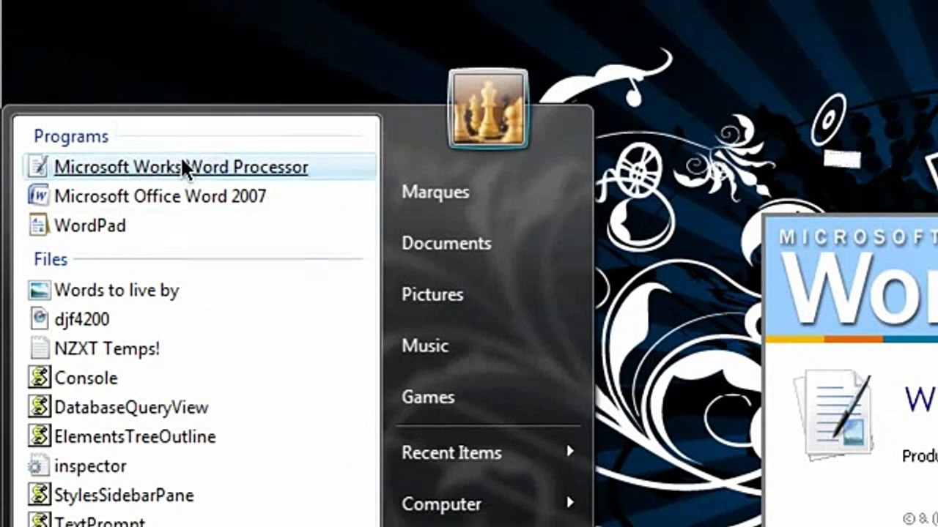
Task: Open Games from the Start menu
Action: tap(428, 397)
